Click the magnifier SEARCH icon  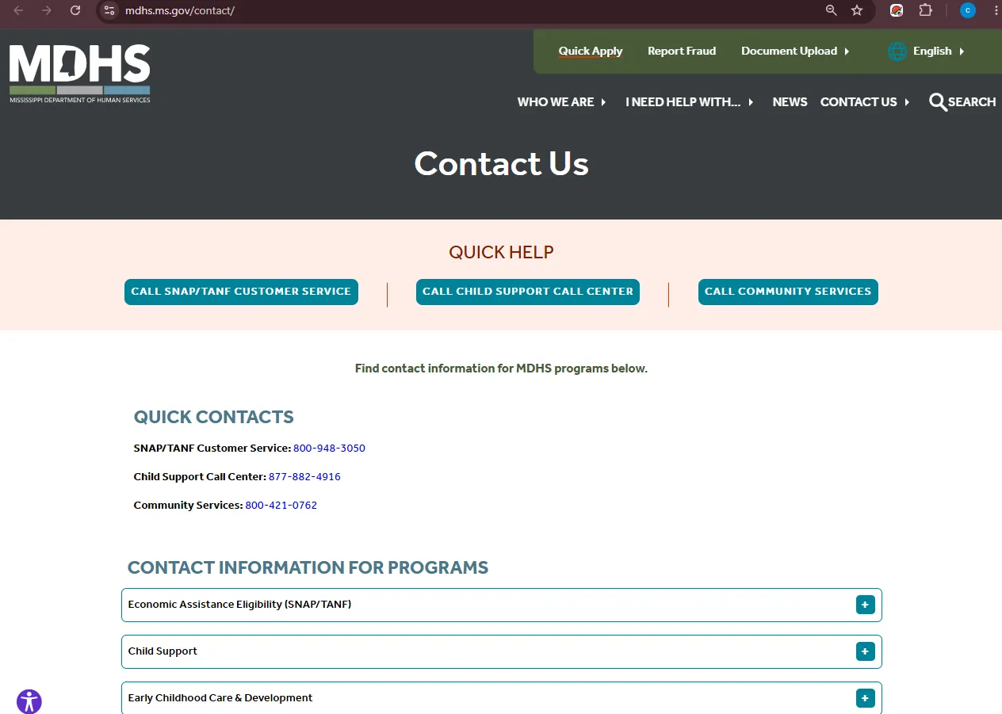938,102
